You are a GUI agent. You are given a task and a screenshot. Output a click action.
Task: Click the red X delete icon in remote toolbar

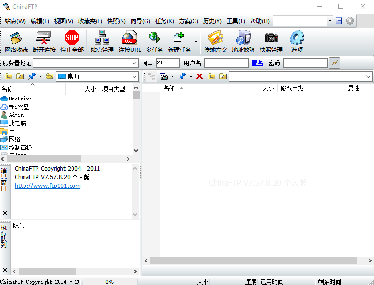point(199,76)
